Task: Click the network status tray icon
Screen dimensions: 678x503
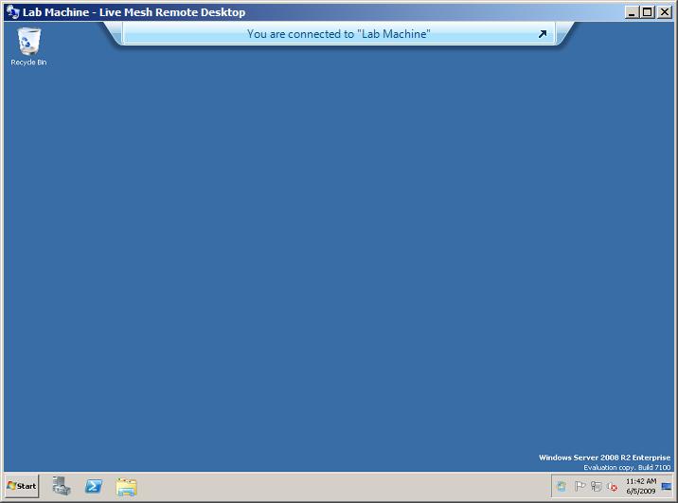Action: 597,487
